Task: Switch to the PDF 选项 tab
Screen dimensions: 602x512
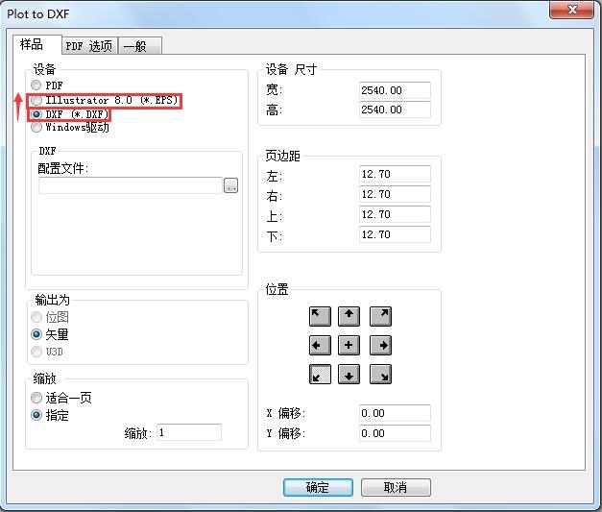Action: coord(88,46)
